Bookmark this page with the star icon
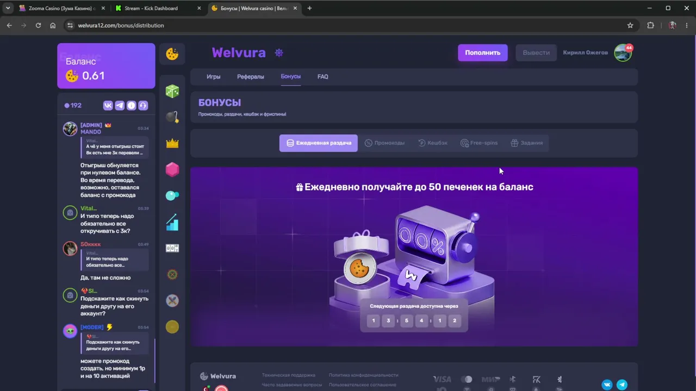This screenshot has width=696, height=391. click(x=630, y=26)
